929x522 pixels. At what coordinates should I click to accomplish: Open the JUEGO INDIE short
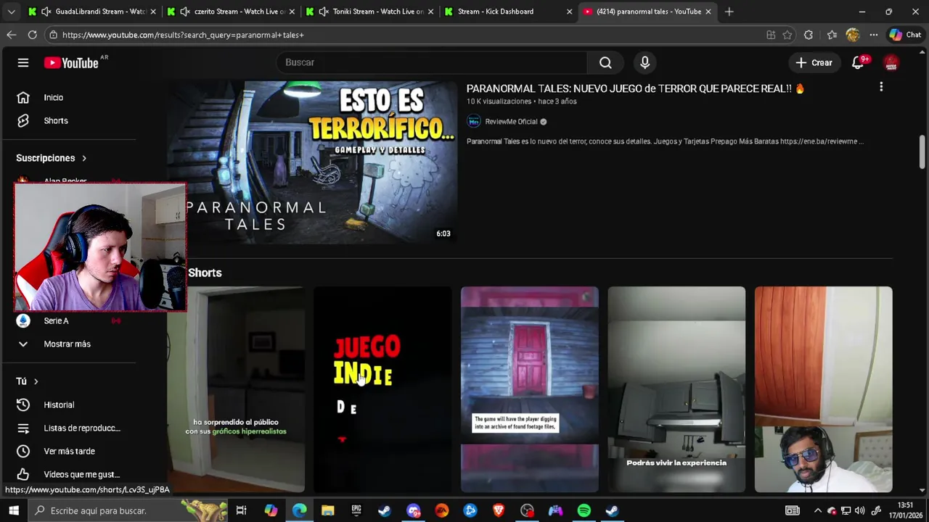click(382, 389)
